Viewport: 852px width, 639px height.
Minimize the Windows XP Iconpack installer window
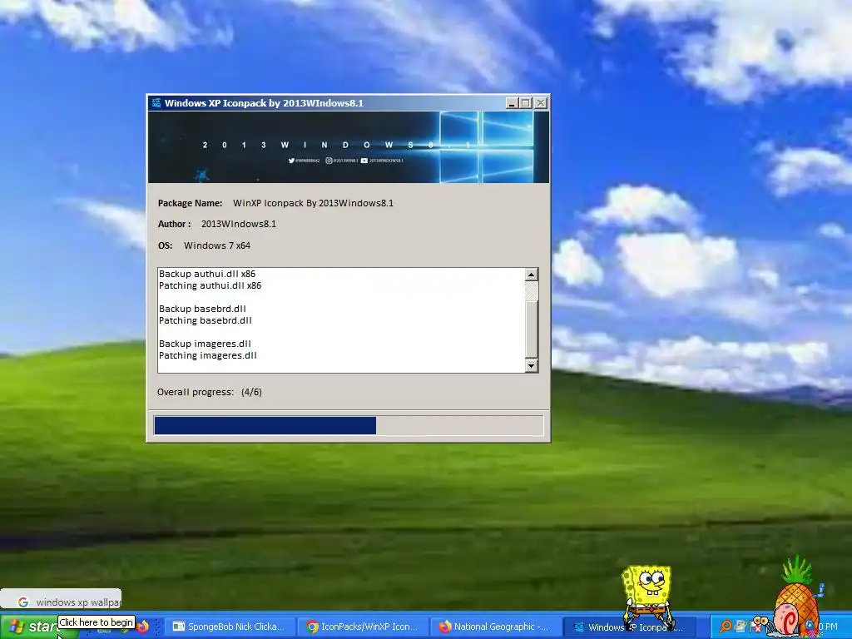click(x=512, y=102)
